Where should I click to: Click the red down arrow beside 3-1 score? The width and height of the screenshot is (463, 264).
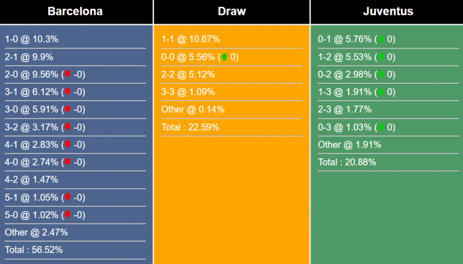tap(68, 92)
